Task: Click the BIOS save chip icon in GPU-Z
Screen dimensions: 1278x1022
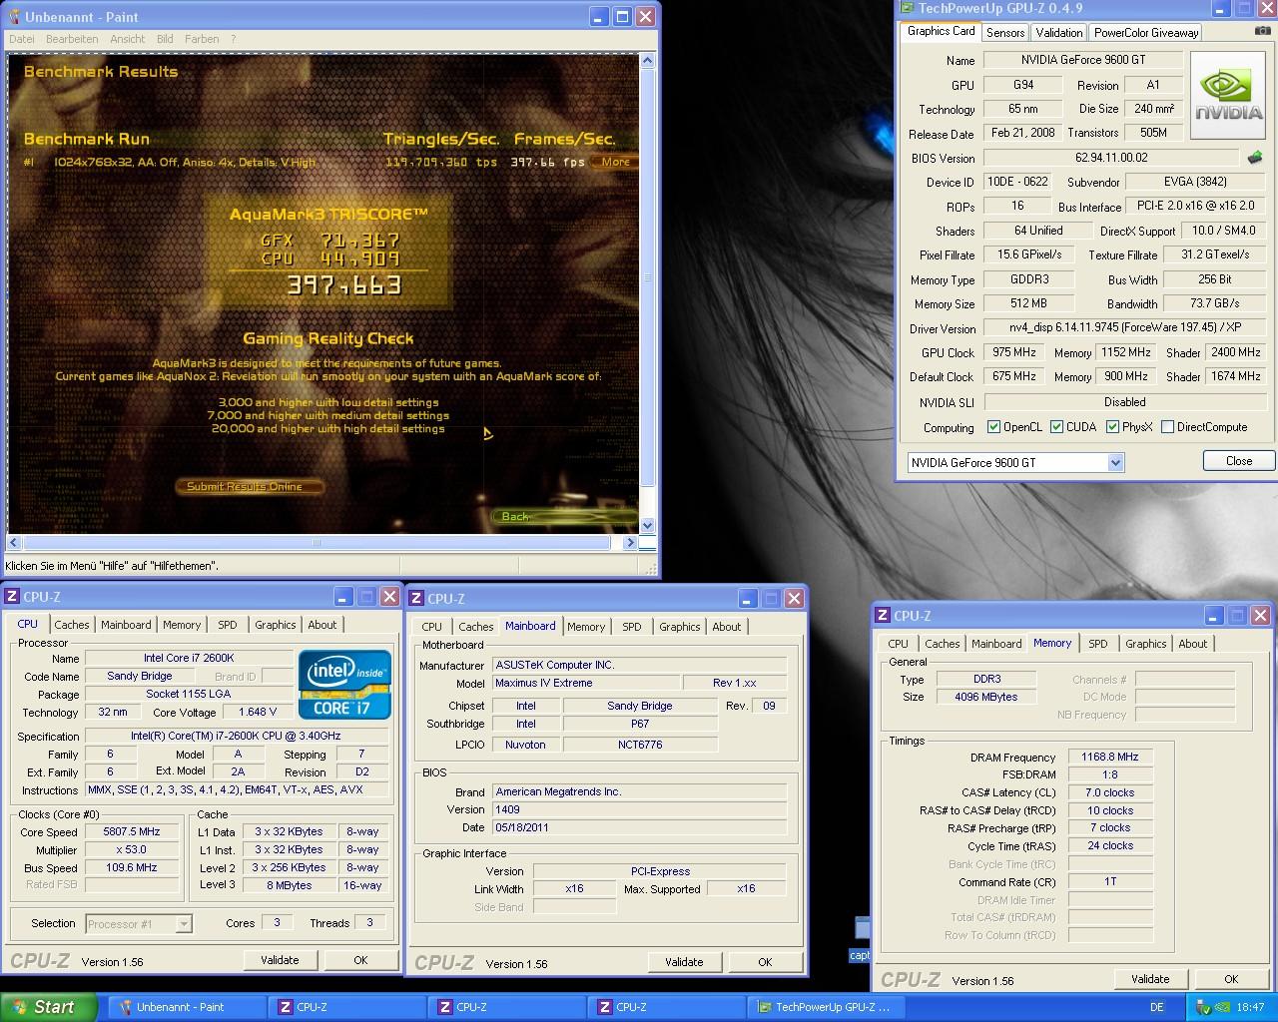Action: coord(1255,158)
